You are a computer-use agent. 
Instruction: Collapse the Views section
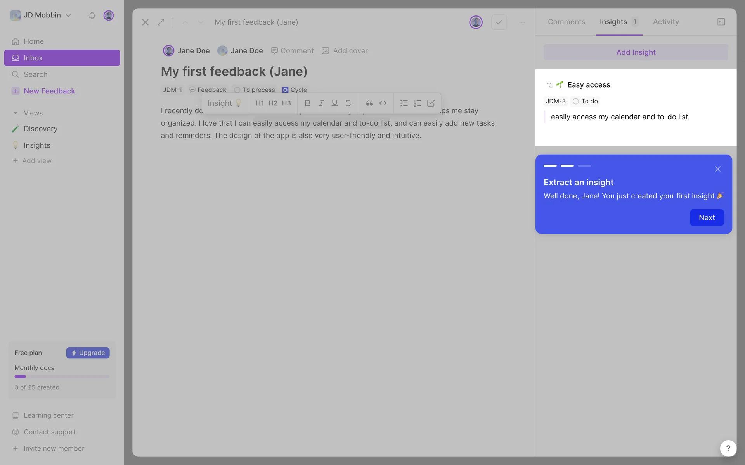[x=16, y=113]
